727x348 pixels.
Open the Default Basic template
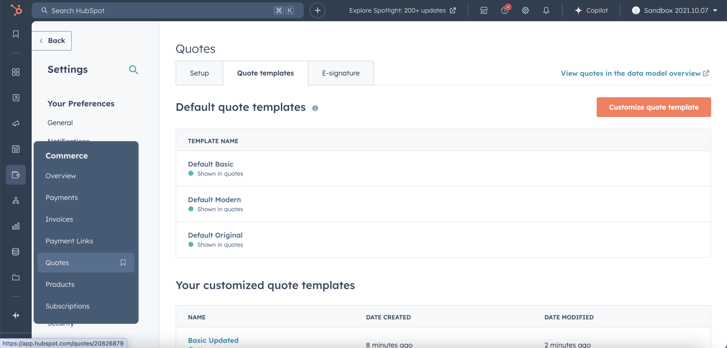(x=211, y=164)
